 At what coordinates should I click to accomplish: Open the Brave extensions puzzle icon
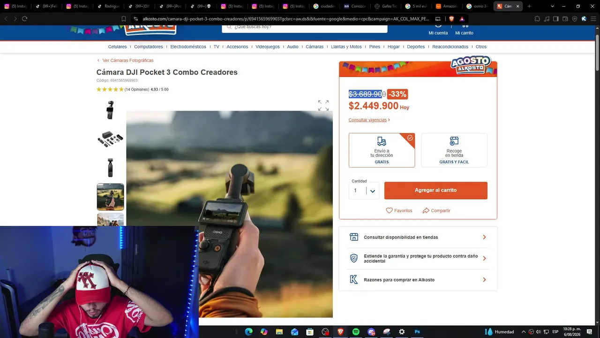click(x=537, y=19)
